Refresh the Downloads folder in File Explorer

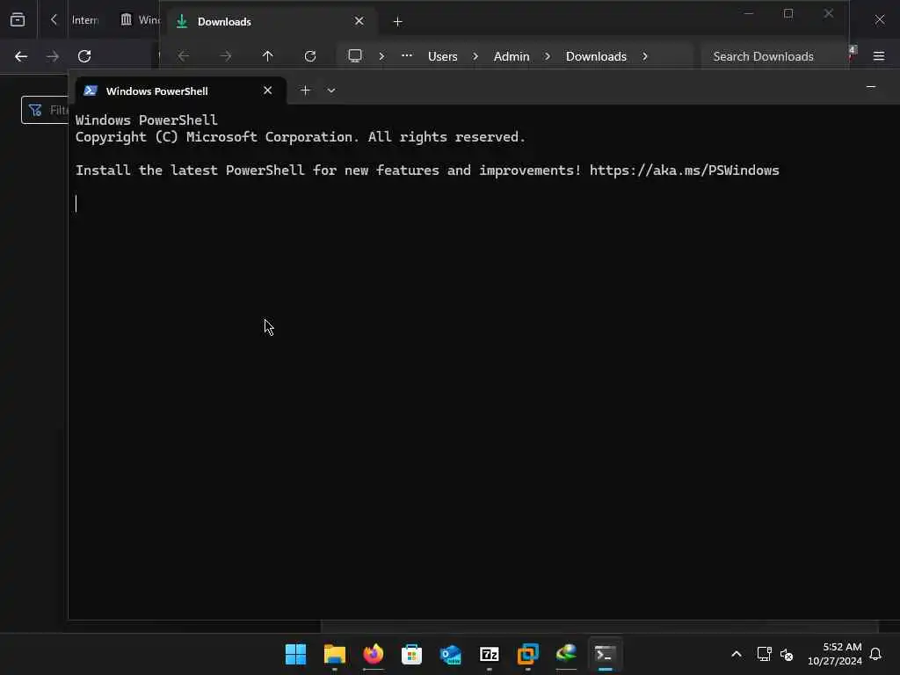pyautogui.click(x=310, y=55)
